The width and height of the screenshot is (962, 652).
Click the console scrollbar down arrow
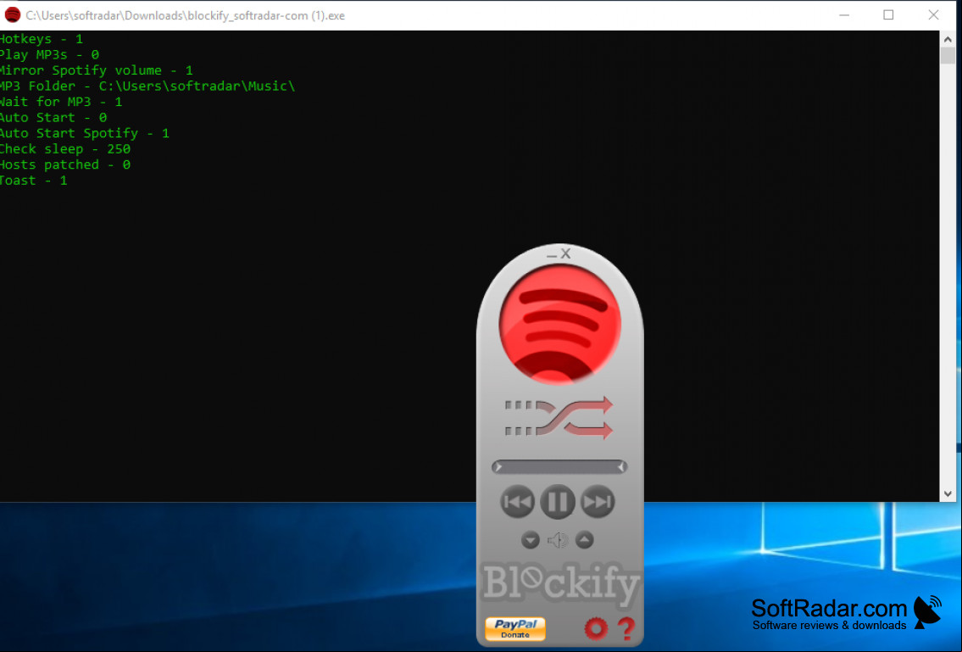(x=948, y=493)
